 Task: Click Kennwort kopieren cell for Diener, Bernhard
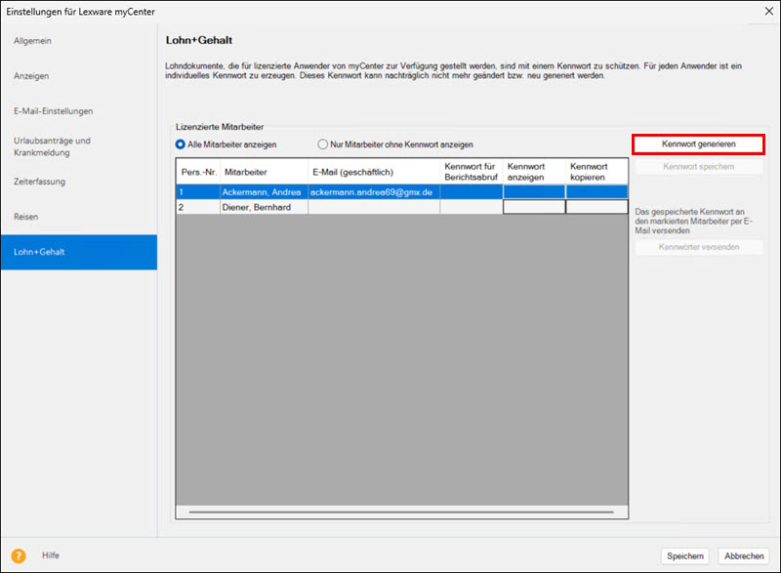coord(596,207)
